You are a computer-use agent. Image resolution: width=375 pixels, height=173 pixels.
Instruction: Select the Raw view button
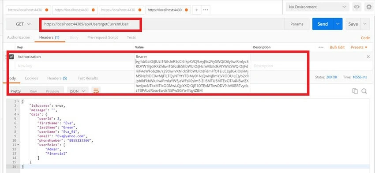click(x=33, y=91)
